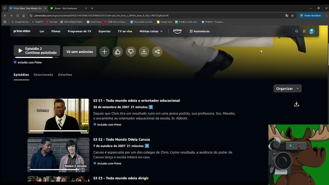The width and height of the screenshot is (329, 185).
Task: Play S3 E1 thumbnail with GUIDANCE sign
Action: (58, 116)
